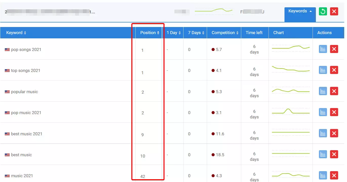The width and height of the screenshot is (347, 182).
Task: Switch to the Keywords view
Action: [297, 11]
